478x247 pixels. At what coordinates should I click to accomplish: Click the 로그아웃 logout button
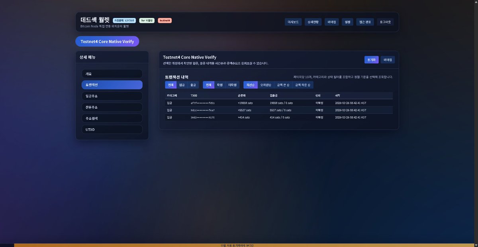pyautogui.click(x=385, y=22)
